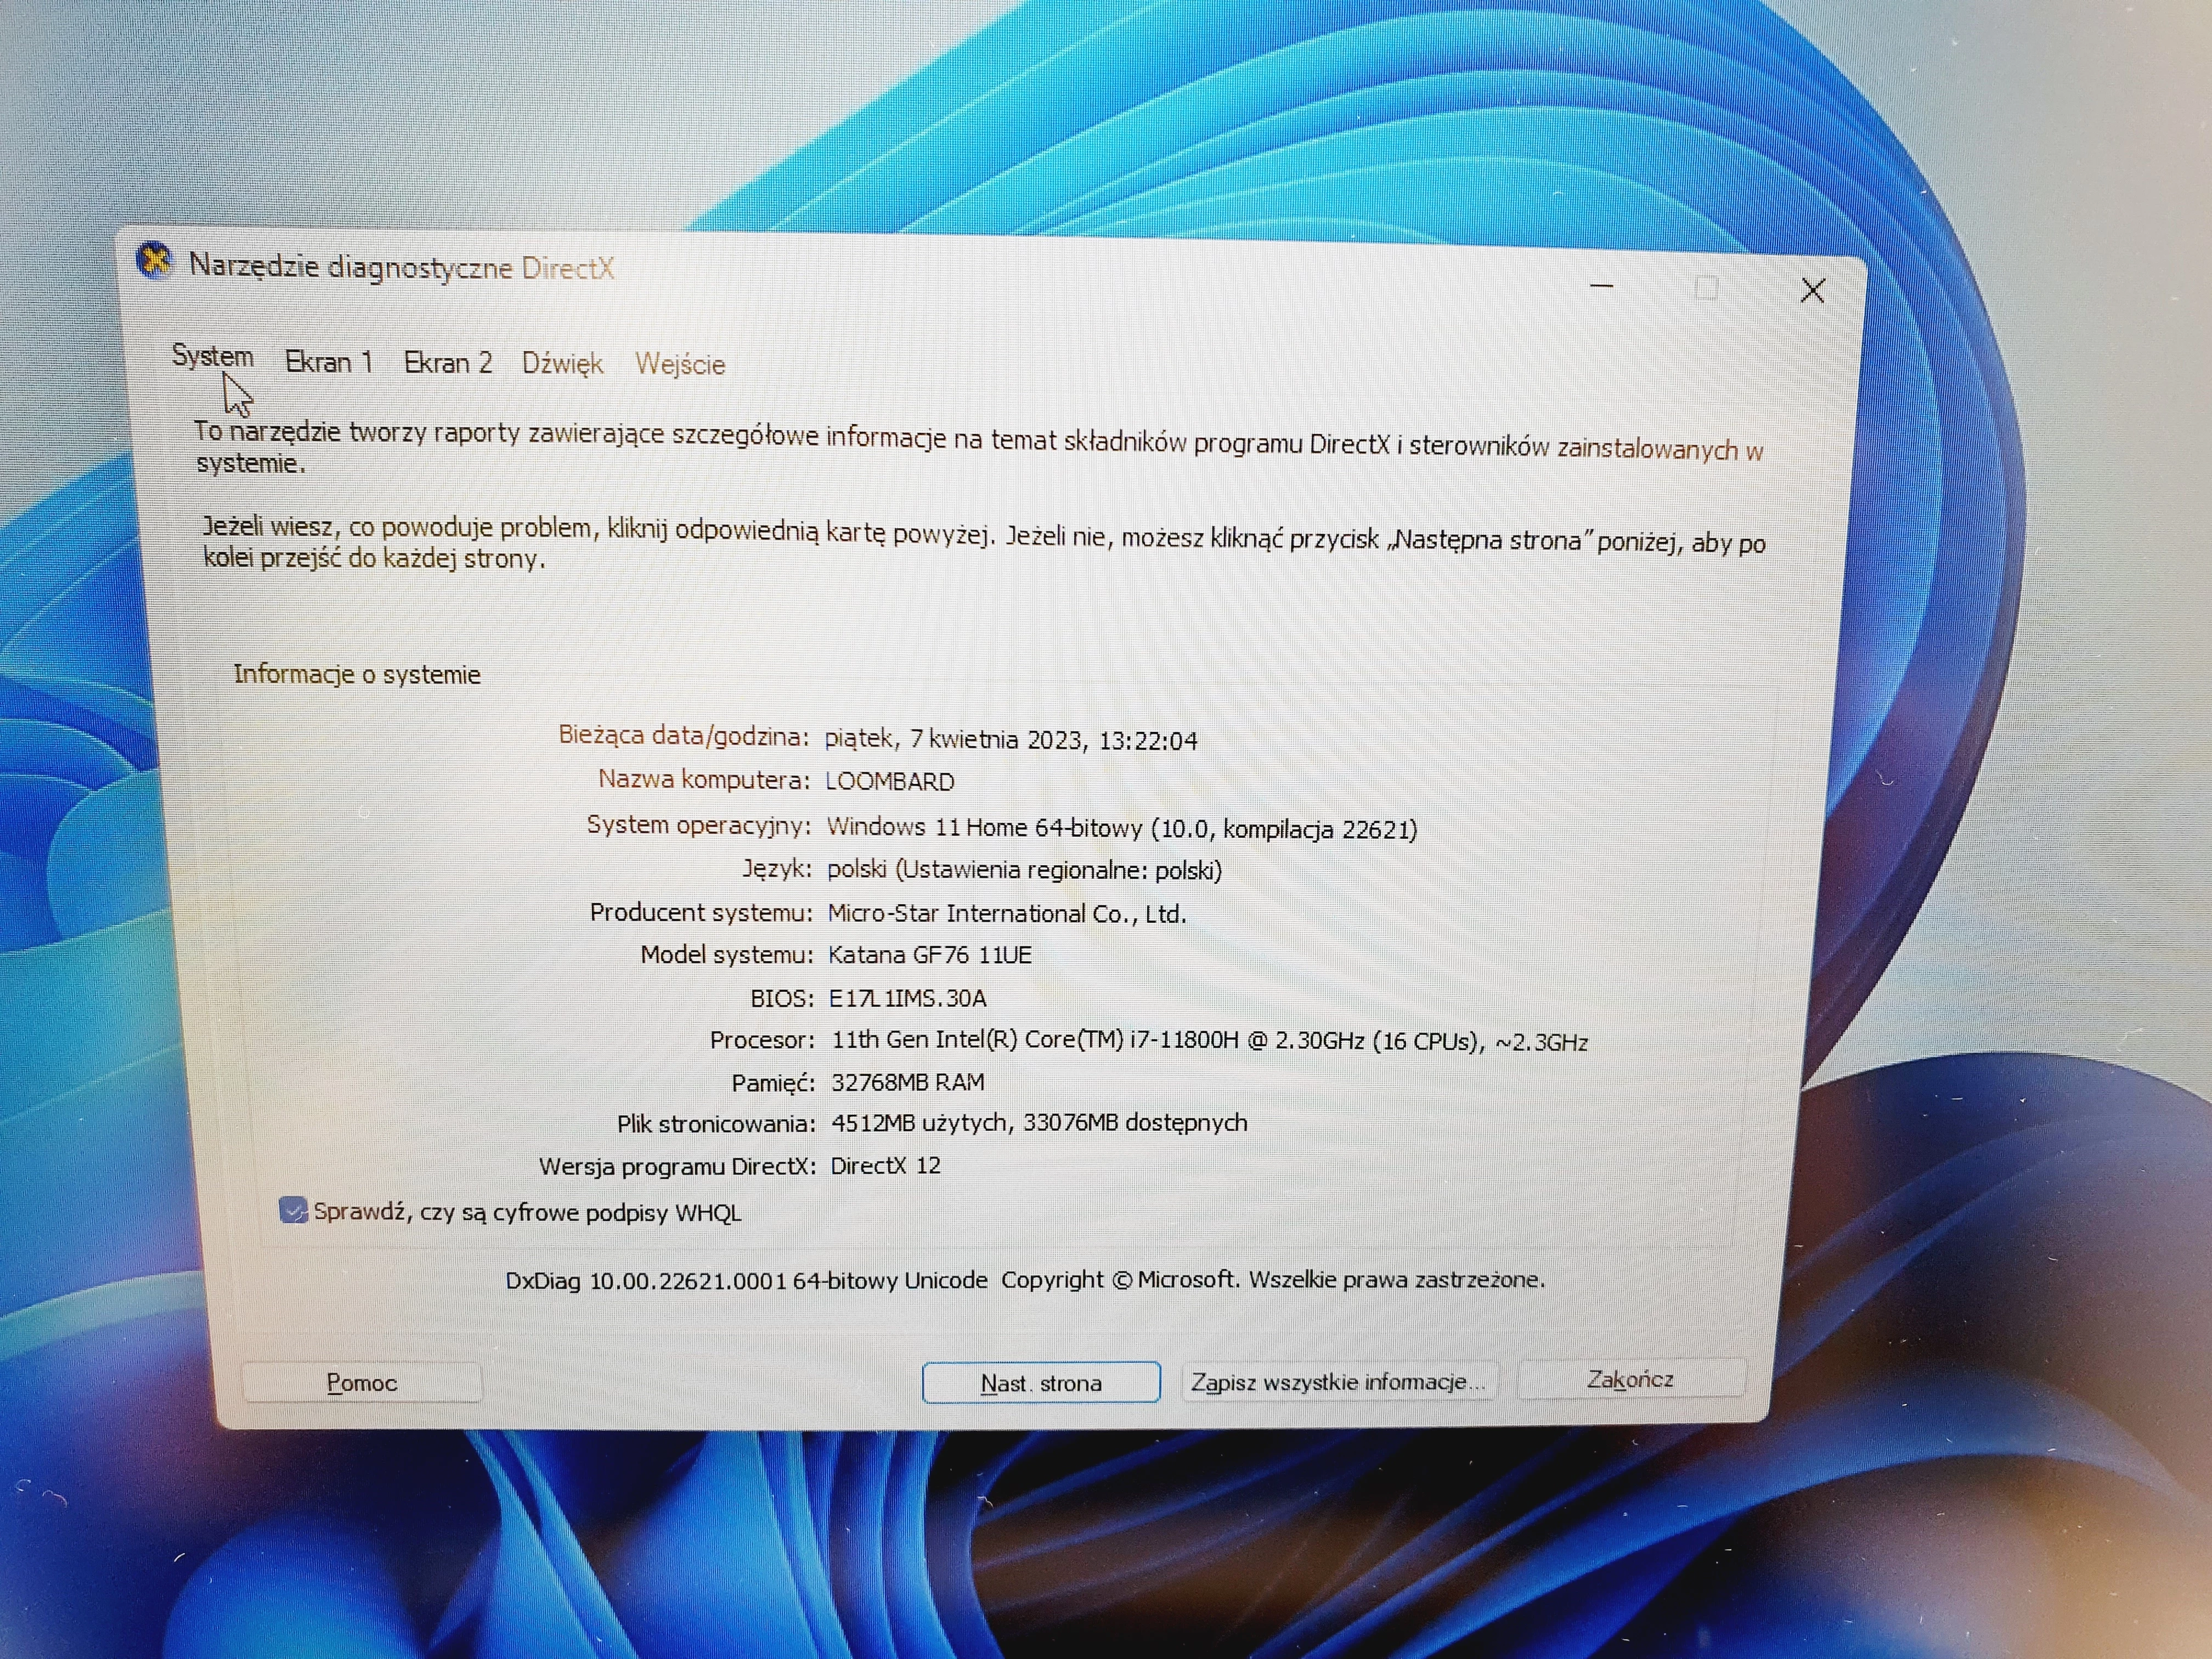
Task: Click the Pomoc button
Action: point(362,1382)
